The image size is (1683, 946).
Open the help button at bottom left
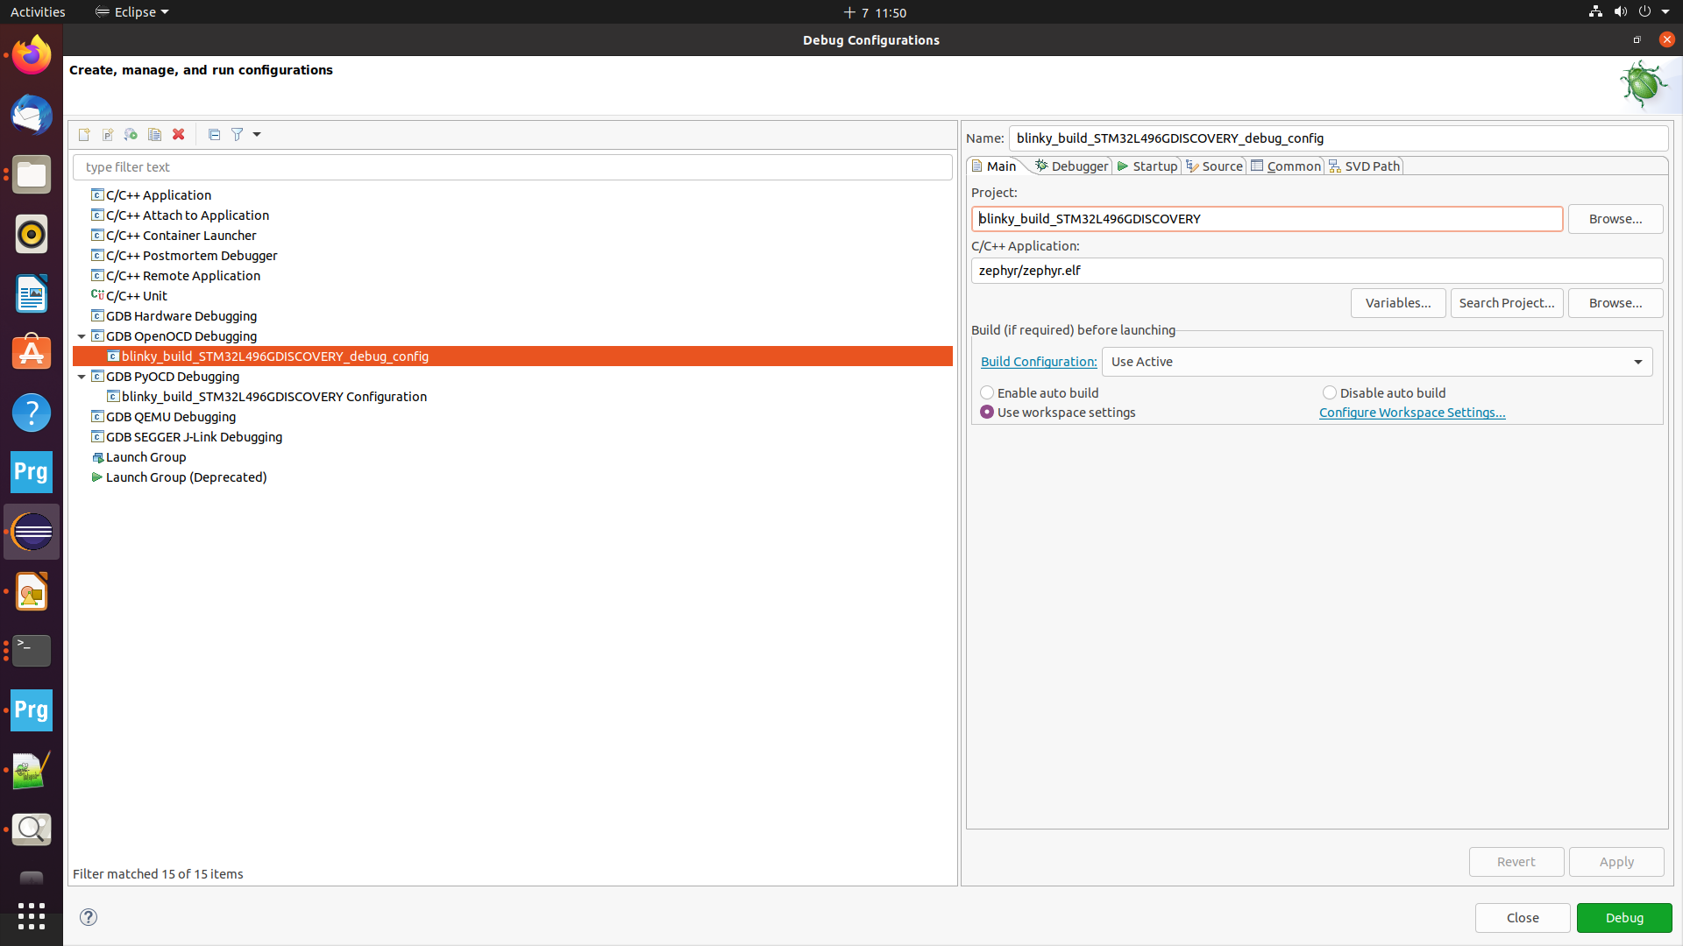coord(88,917)
